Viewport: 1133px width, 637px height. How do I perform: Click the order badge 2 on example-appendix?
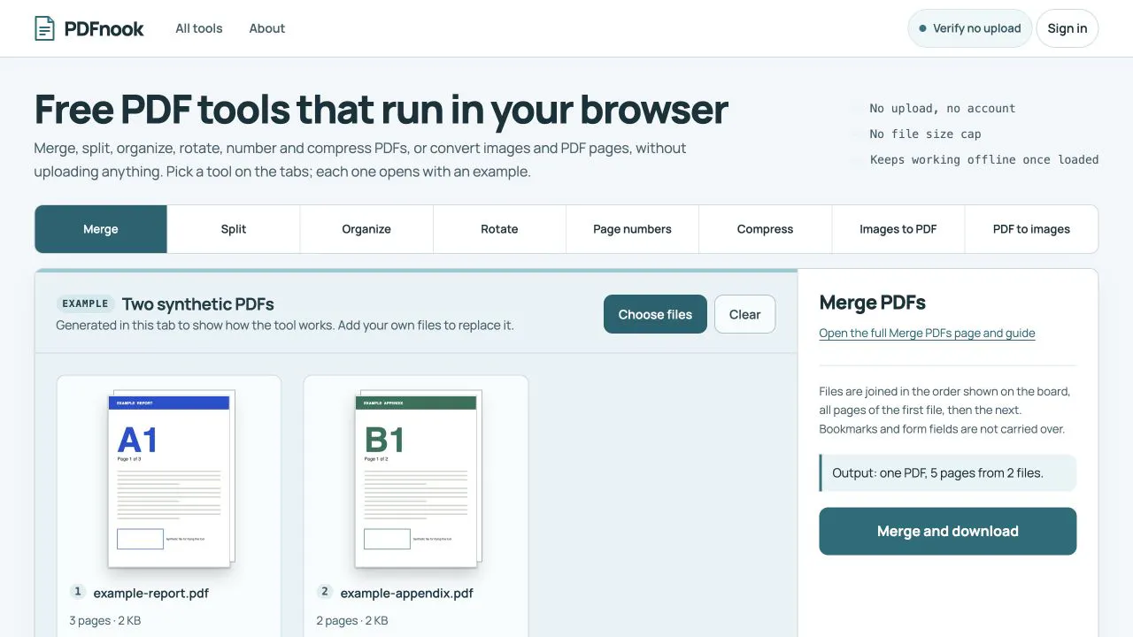click(x=325, y=592)
